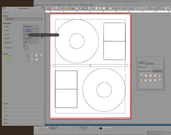Select the Bezier Curve tool

coord(120,8)
